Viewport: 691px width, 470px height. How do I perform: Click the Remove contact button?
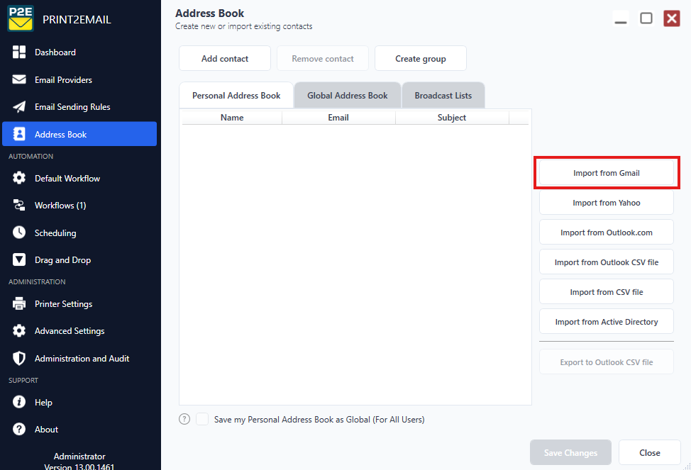(323, 58)
